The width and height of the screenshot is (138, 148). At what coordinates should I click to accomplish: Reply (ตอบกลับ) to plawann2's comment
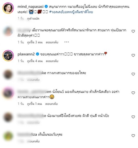click(52, 61)
